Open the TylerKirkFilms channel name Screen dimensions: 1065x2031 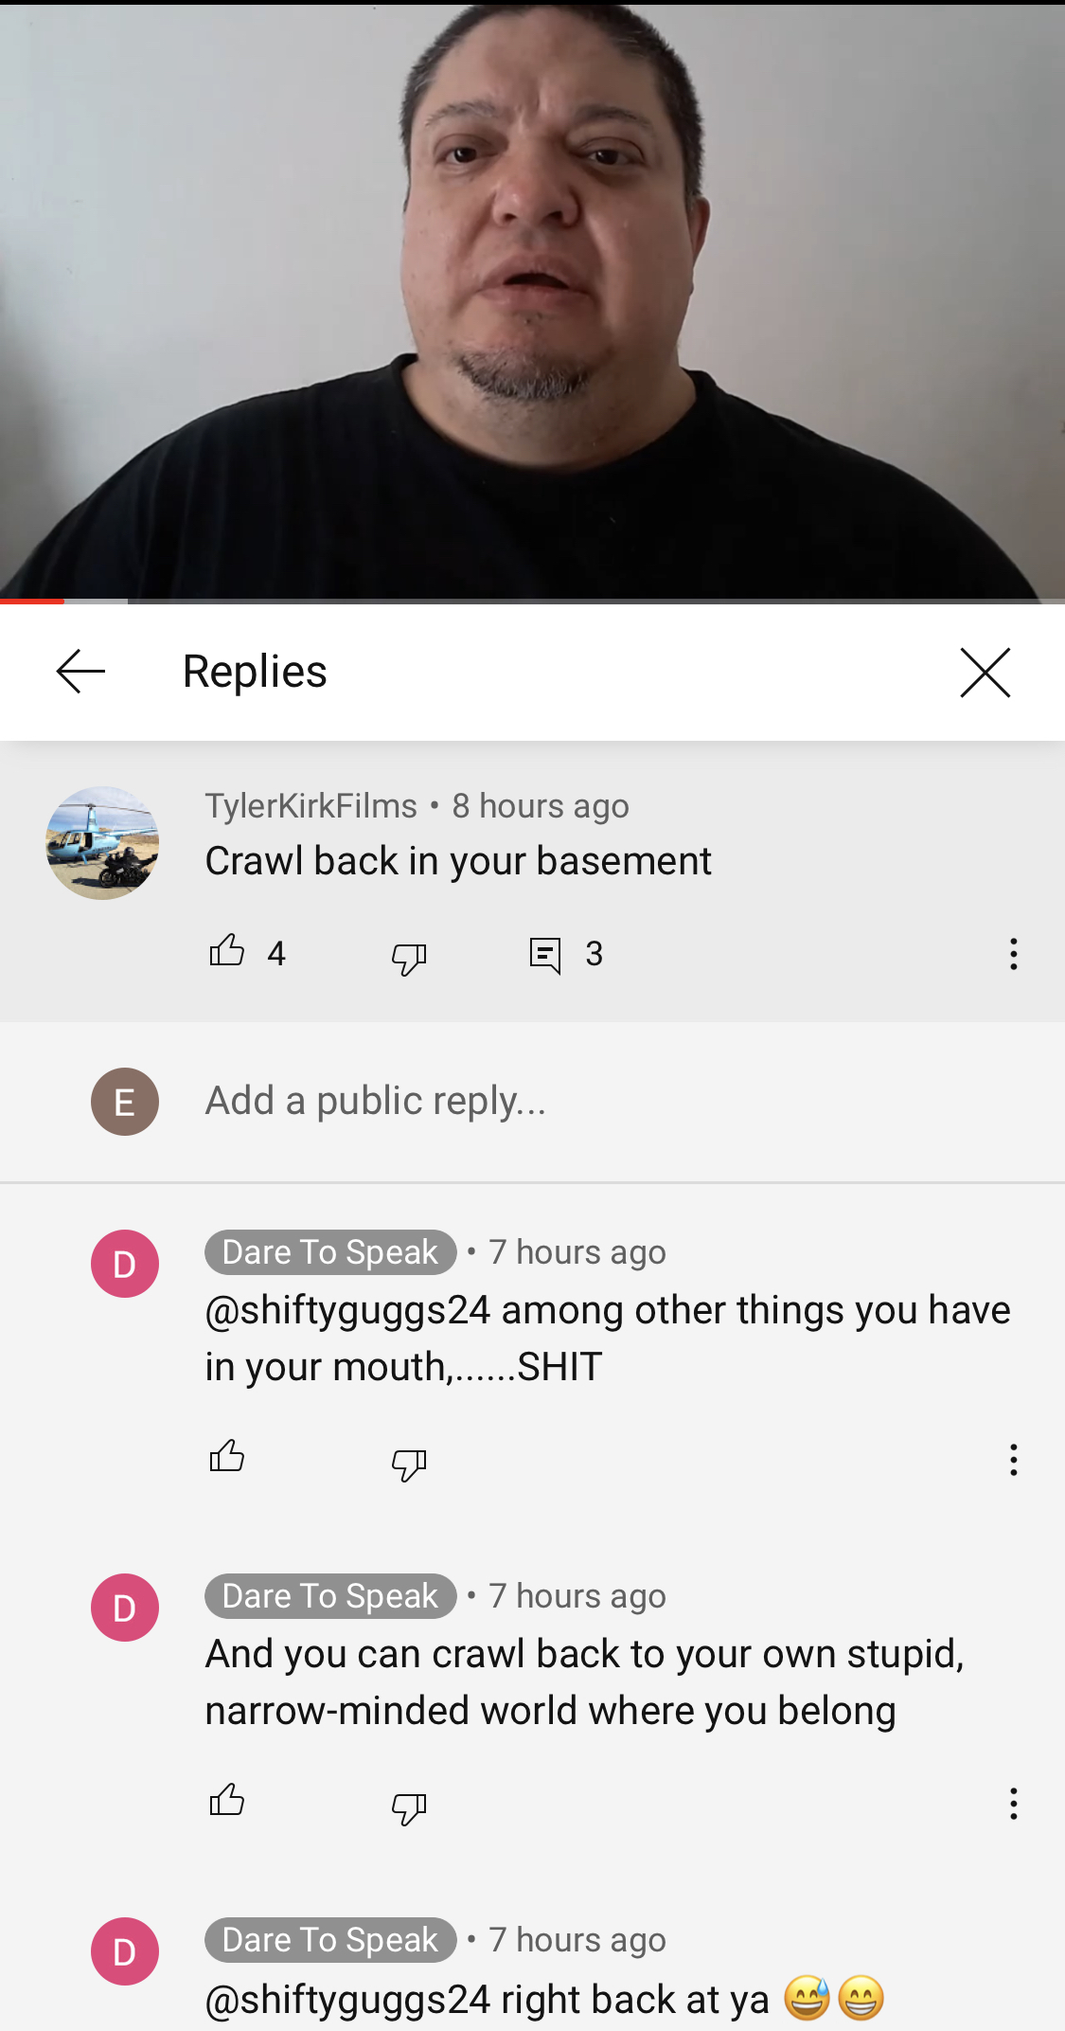point(311,806)
